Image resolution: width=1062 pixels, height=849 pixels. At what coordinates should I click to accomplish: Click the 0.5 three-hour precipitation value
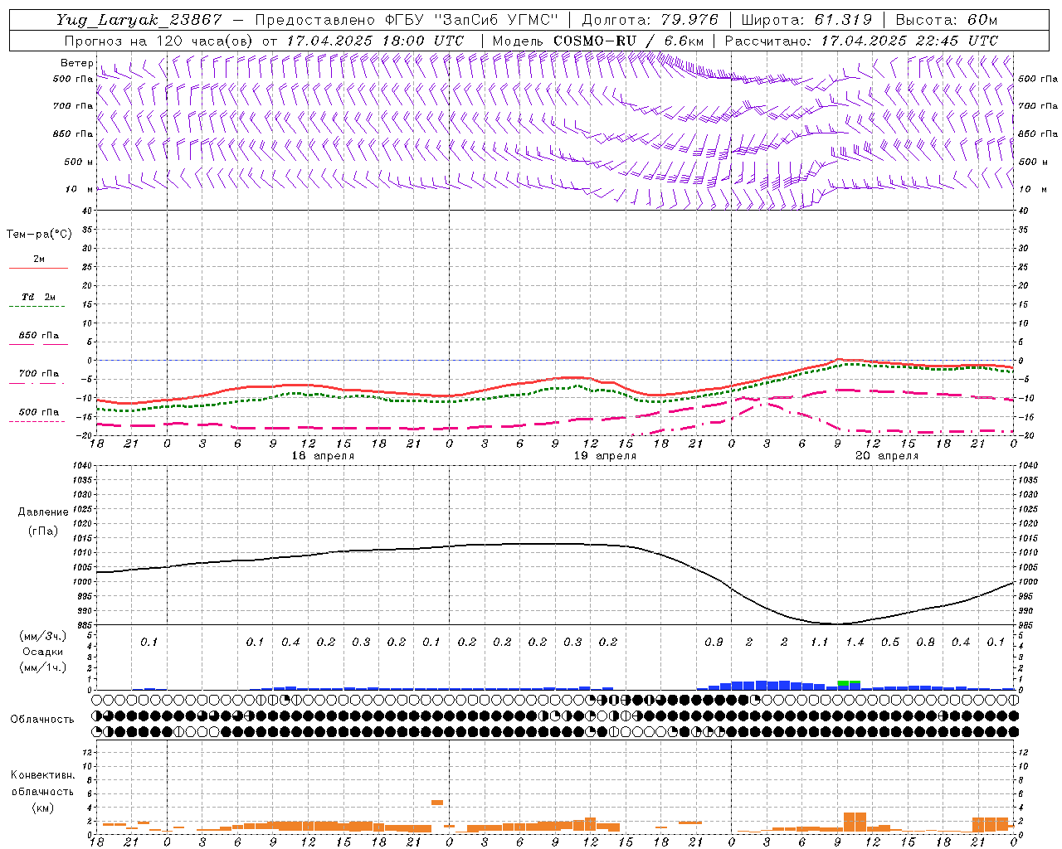click(889, 643)
